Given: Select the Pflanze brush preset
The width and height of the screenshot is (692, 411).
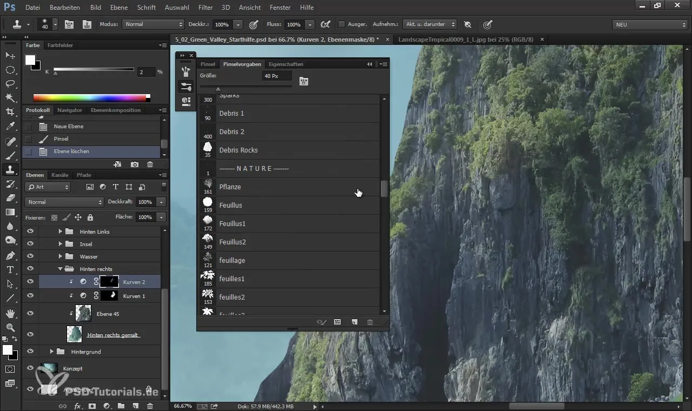Looking at the screenshot, I should [289, 187].
